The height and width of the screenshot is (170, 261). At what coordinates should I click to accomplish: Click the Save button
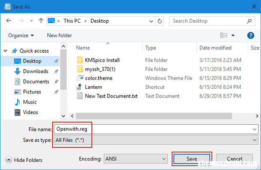pyautogui.click(x=192, y=159)
